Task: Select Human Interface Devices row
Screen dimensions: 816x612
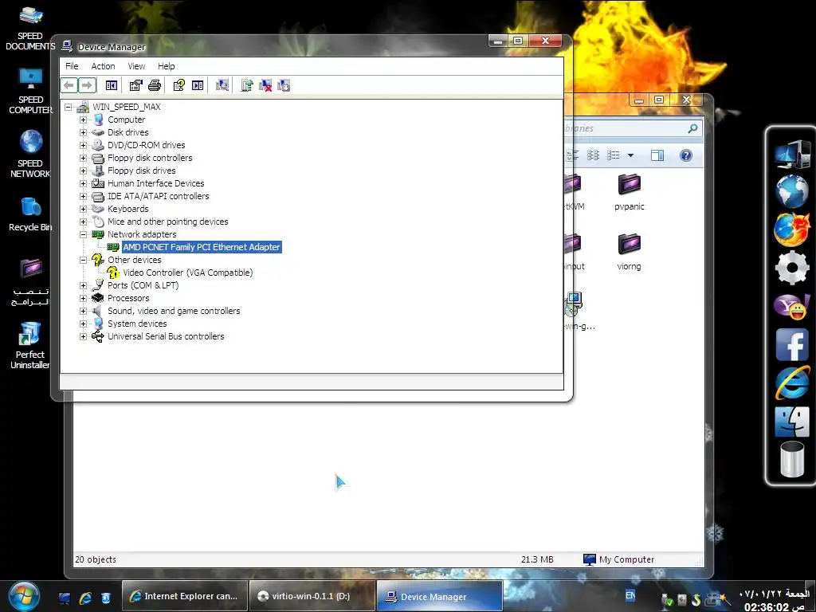Action: click(x=155, y=183)
